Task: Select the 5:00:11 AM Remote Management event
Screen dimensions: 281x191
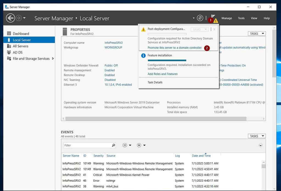Action: pos(162,163)
